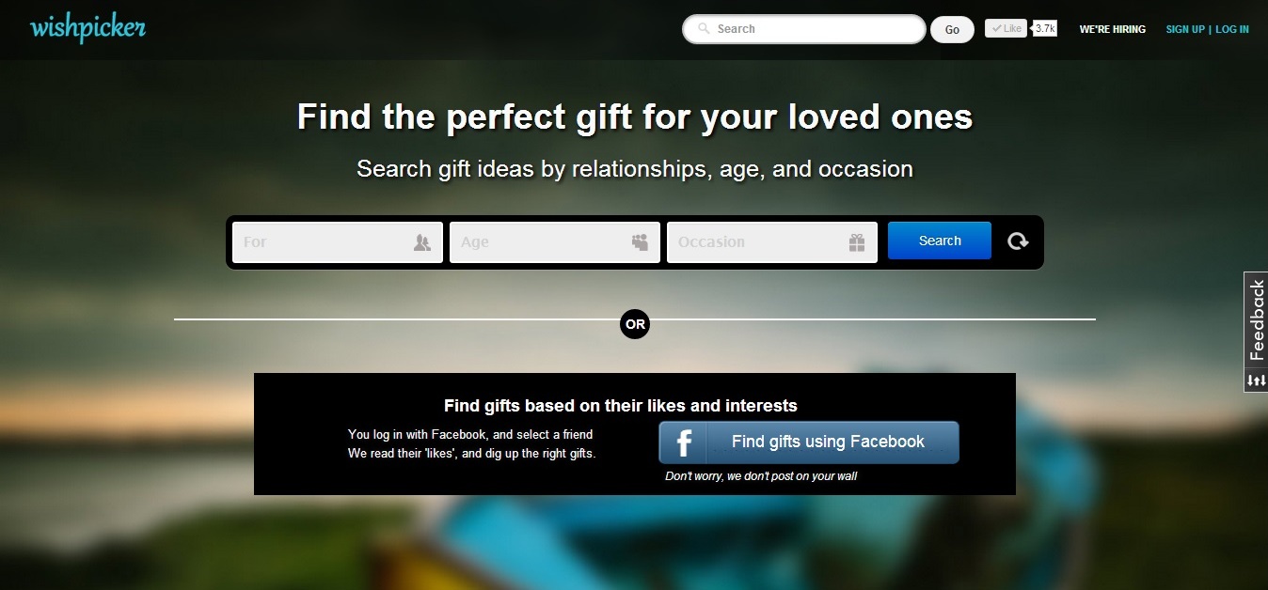Image resolution: width=1268 pixels, height=590 pixels.
Task: Click the arrows icon below Feedback
Action: tap(1256, 380)
